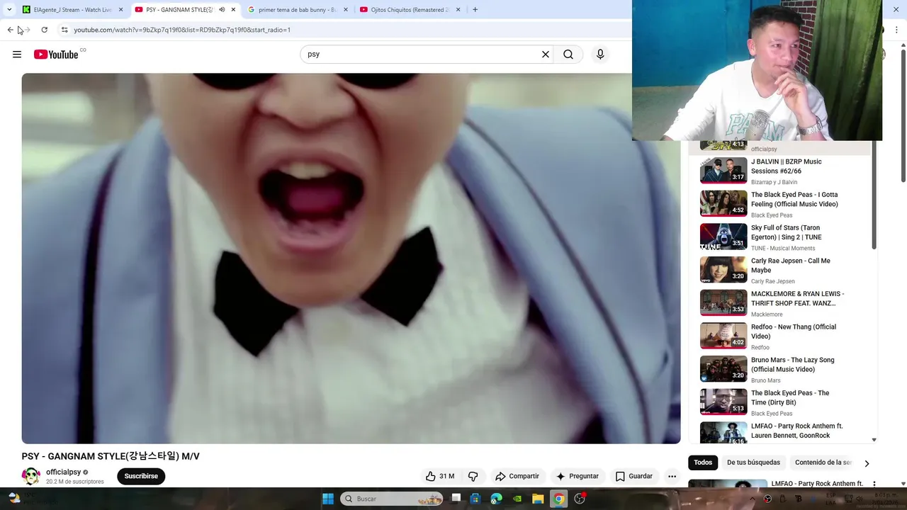Click the taskbar Buscar search box
Image resolution: width=907 pixels, height=510 pixels.
coord(391,499)
